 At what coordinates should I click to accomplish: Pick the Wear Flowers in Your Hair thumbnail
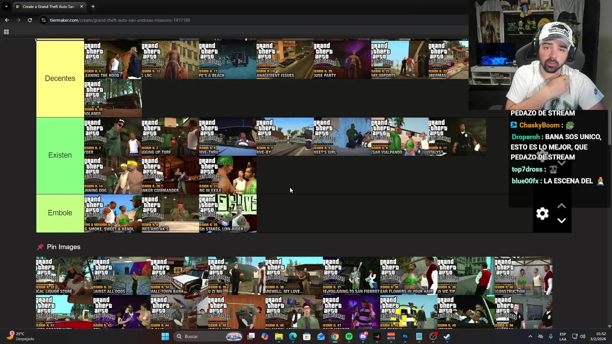click(x=409, y=276)
